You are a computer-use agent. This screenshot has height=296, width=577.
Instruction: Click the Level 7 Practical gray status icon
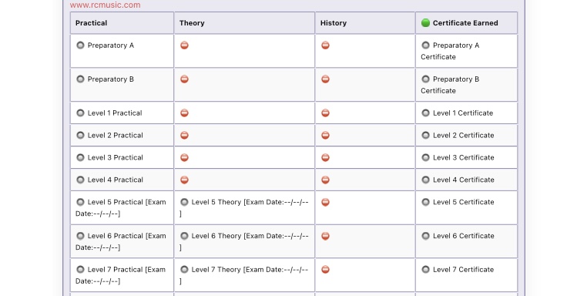tap(80, 270)
